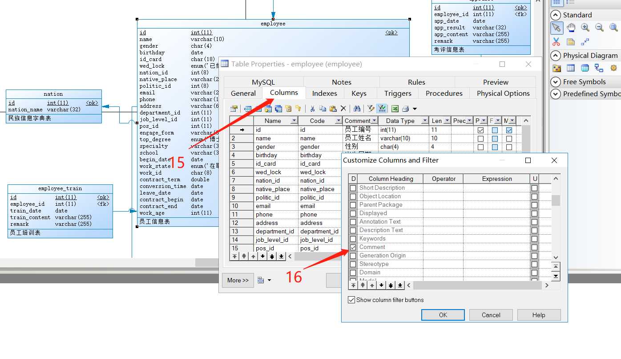The height and width of the screenshot is (359, 621).
Task: Click the Insert a Row icon in Columns toolbar
Action: 247,109
